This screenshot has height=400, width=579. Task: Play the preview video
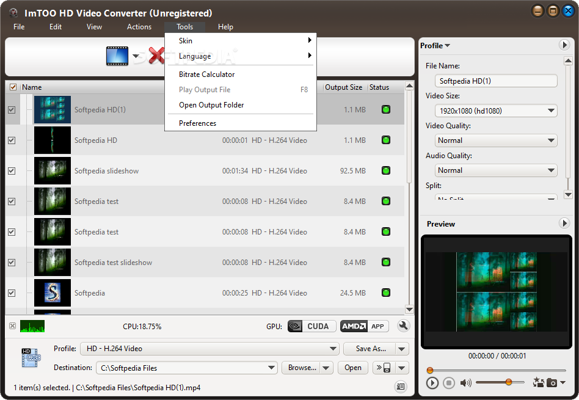click(x=432, y=383)
